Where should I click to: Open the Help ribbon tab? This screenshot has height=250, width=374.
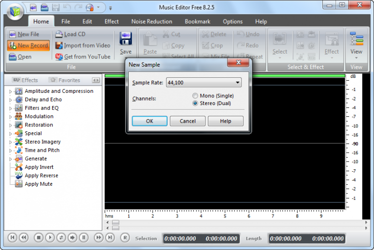[x=261, y=21]
